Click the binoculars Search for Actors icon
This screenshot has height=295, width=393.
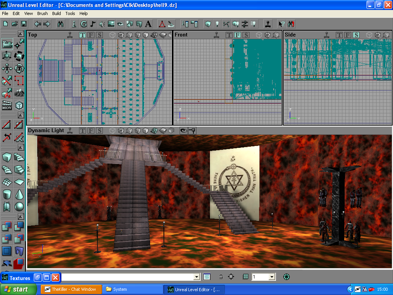(61, 24)
